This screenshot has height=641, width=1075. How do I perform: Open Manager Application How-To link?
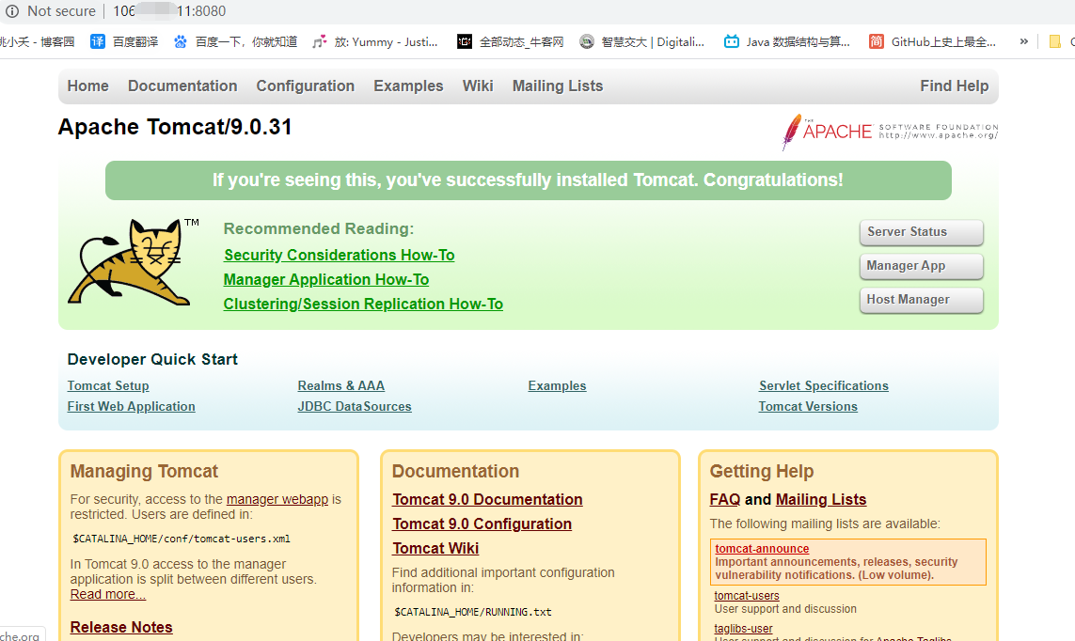(326, 279)
